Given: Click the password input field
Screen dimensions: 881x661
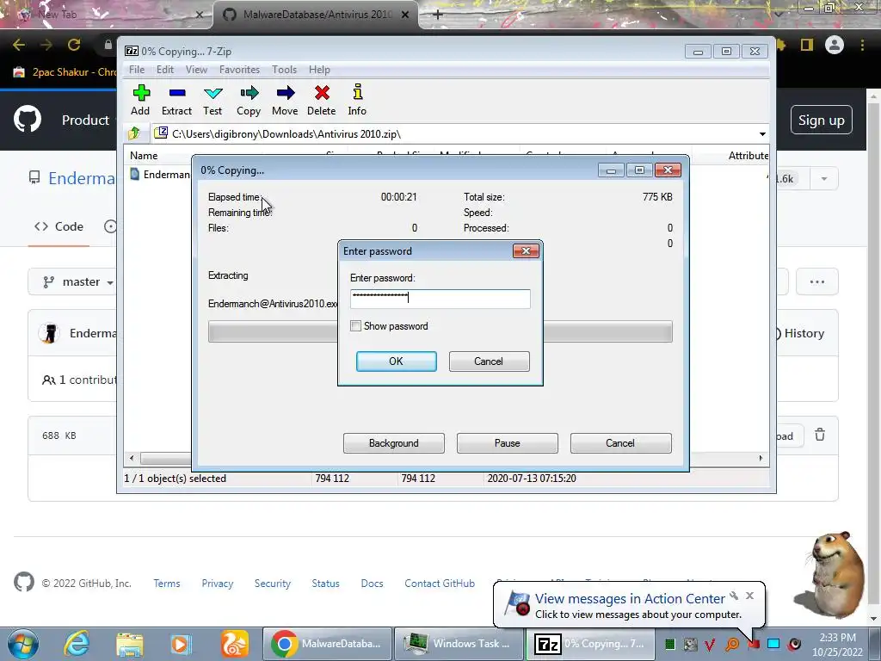Looking at the screenshot, I should click(440, 299).
